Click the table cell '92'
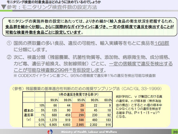178x134 pixels. (x=109, y=115)
